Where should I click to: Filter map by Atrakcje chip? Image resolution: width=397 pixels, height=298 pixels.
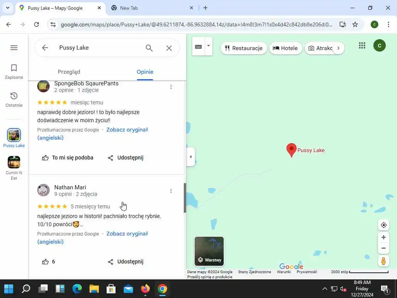tap(319, 48)
